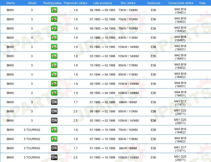Image resolution: width=211 pixels, height=162 pixels.
Task: Click 3 TOURING model in M51 D25 row
Action: tap(32, 157)
